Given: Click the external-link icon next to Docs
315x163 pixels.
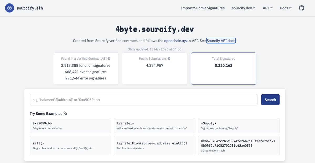Looking at the screenshot, I should pos(290,8).
